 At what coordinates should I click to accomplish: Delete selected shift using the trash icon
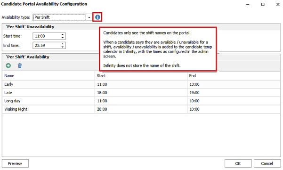pyautogui.click(x=20, y=65)
